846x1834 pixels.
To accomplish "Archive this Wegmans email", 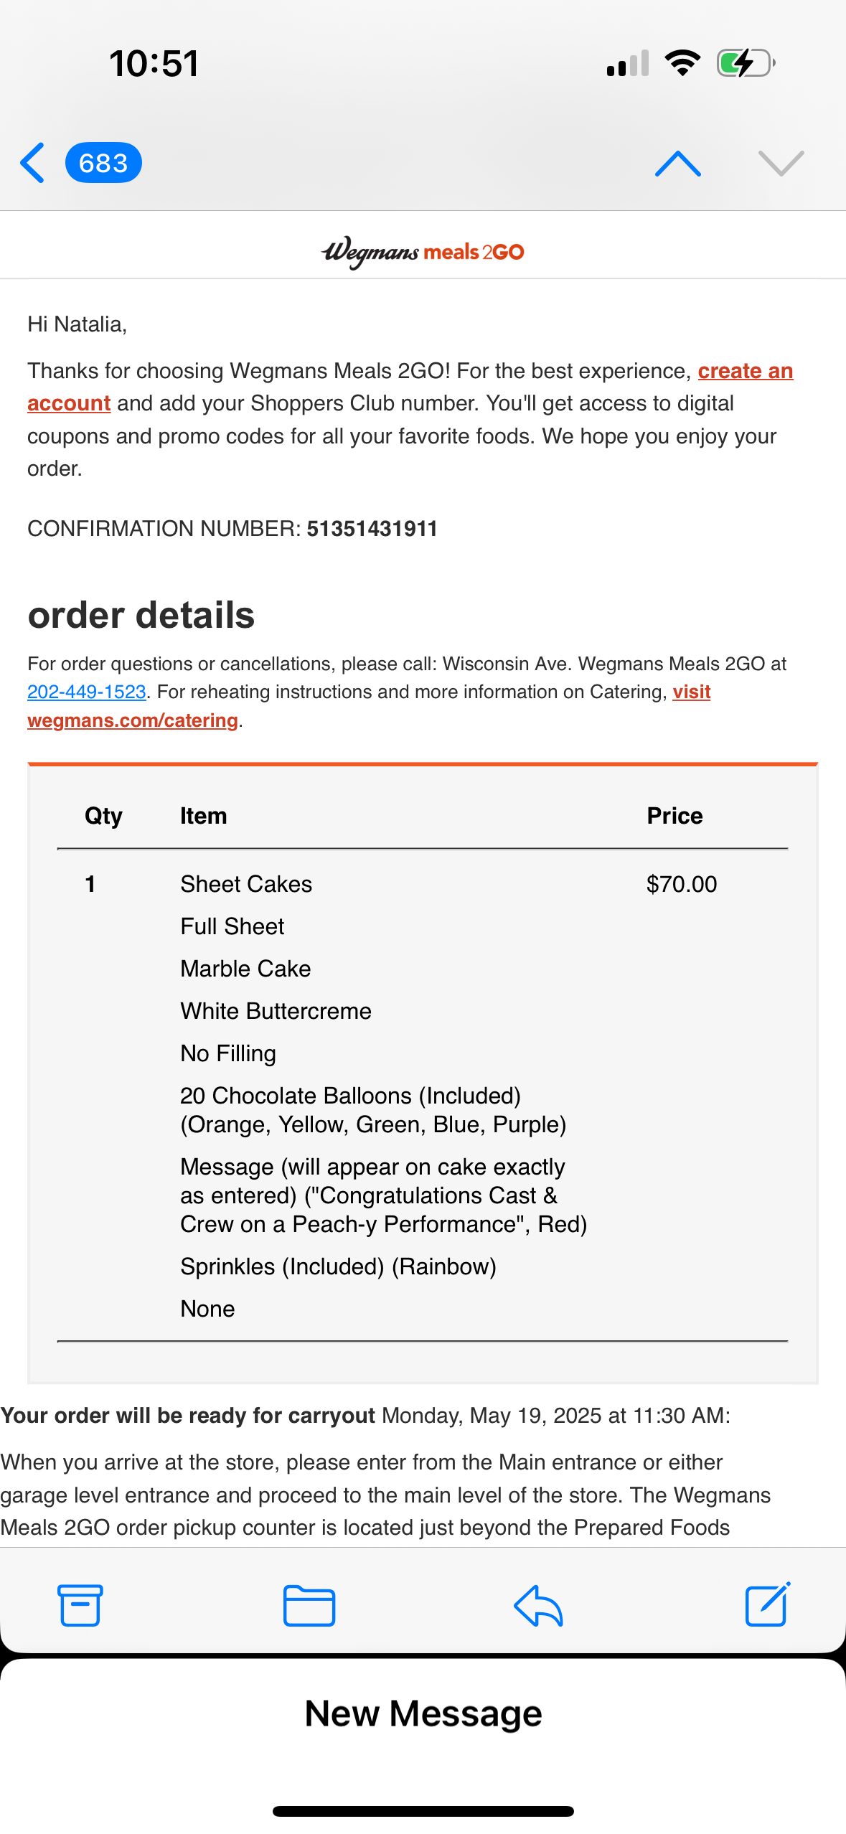I will pyautogui.click(x=79, y=1606).
